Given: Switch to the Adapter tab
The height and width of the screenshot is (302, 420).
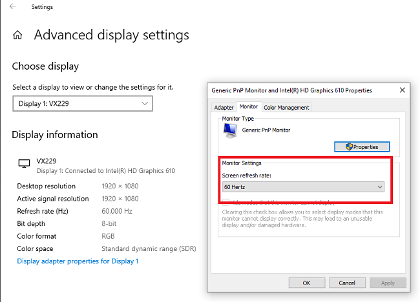Looking at the screenshot, I should [224, 108].
